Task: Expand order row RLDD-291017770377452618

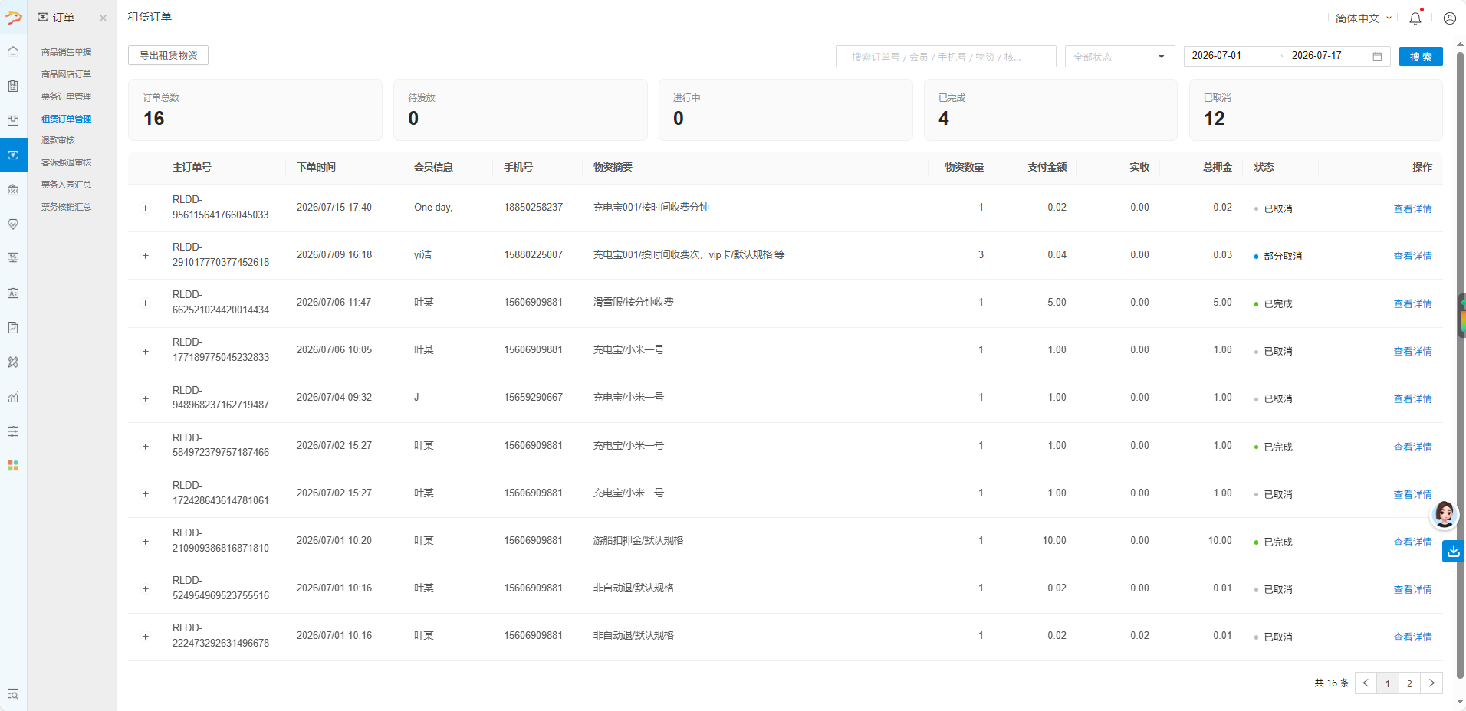Action: pos(145,256)
